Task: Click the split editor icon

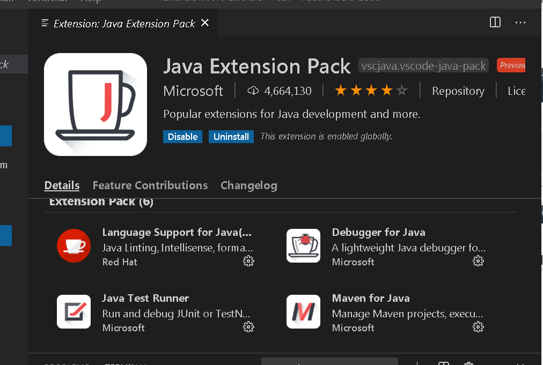Action: coord(495,22)
